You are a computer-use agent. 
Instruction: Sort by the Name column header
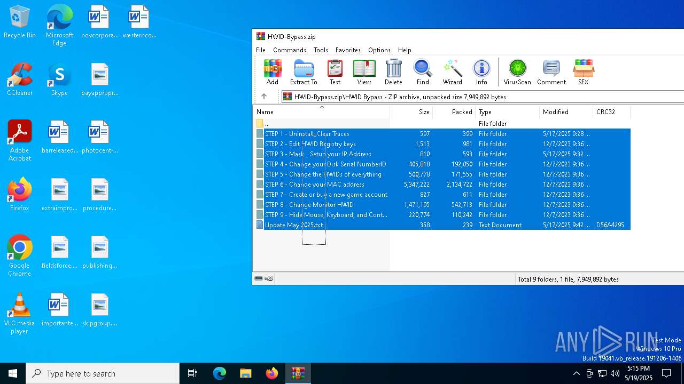click(321, 112)
